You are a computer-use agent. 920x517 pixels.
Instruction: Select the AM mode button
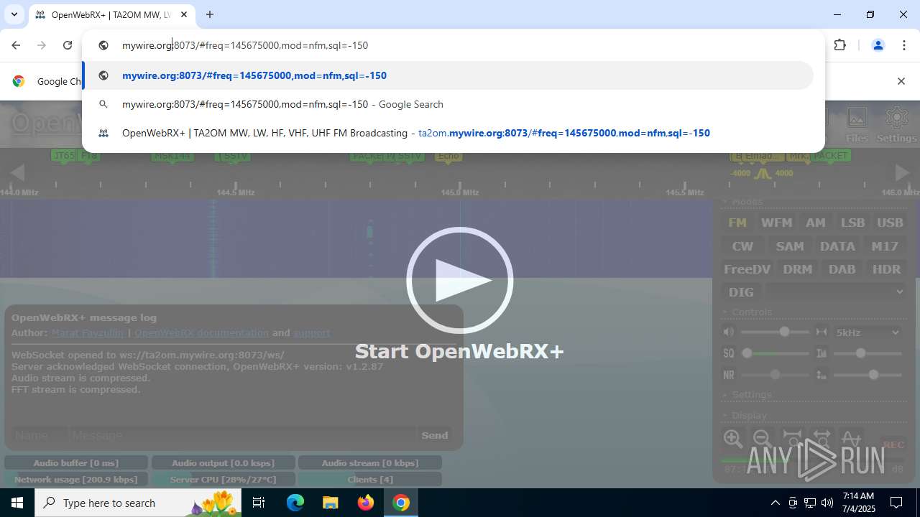(816, 223)
